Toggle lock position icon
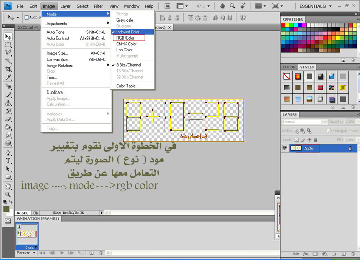The width and height of the screenshot is (360, 260). 309,140
